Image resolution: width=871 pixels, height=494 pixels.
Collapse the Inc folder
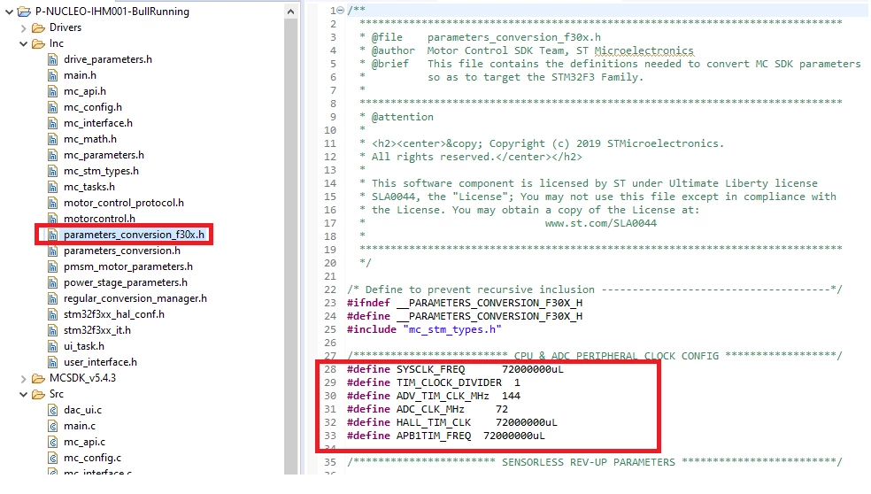coord(23,44)
